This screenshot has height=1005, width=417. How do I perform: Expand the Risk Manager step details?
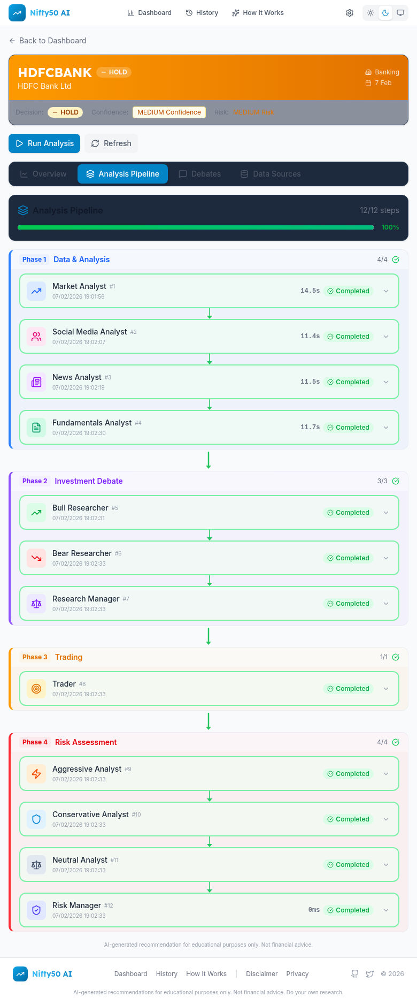click(386, 910)
